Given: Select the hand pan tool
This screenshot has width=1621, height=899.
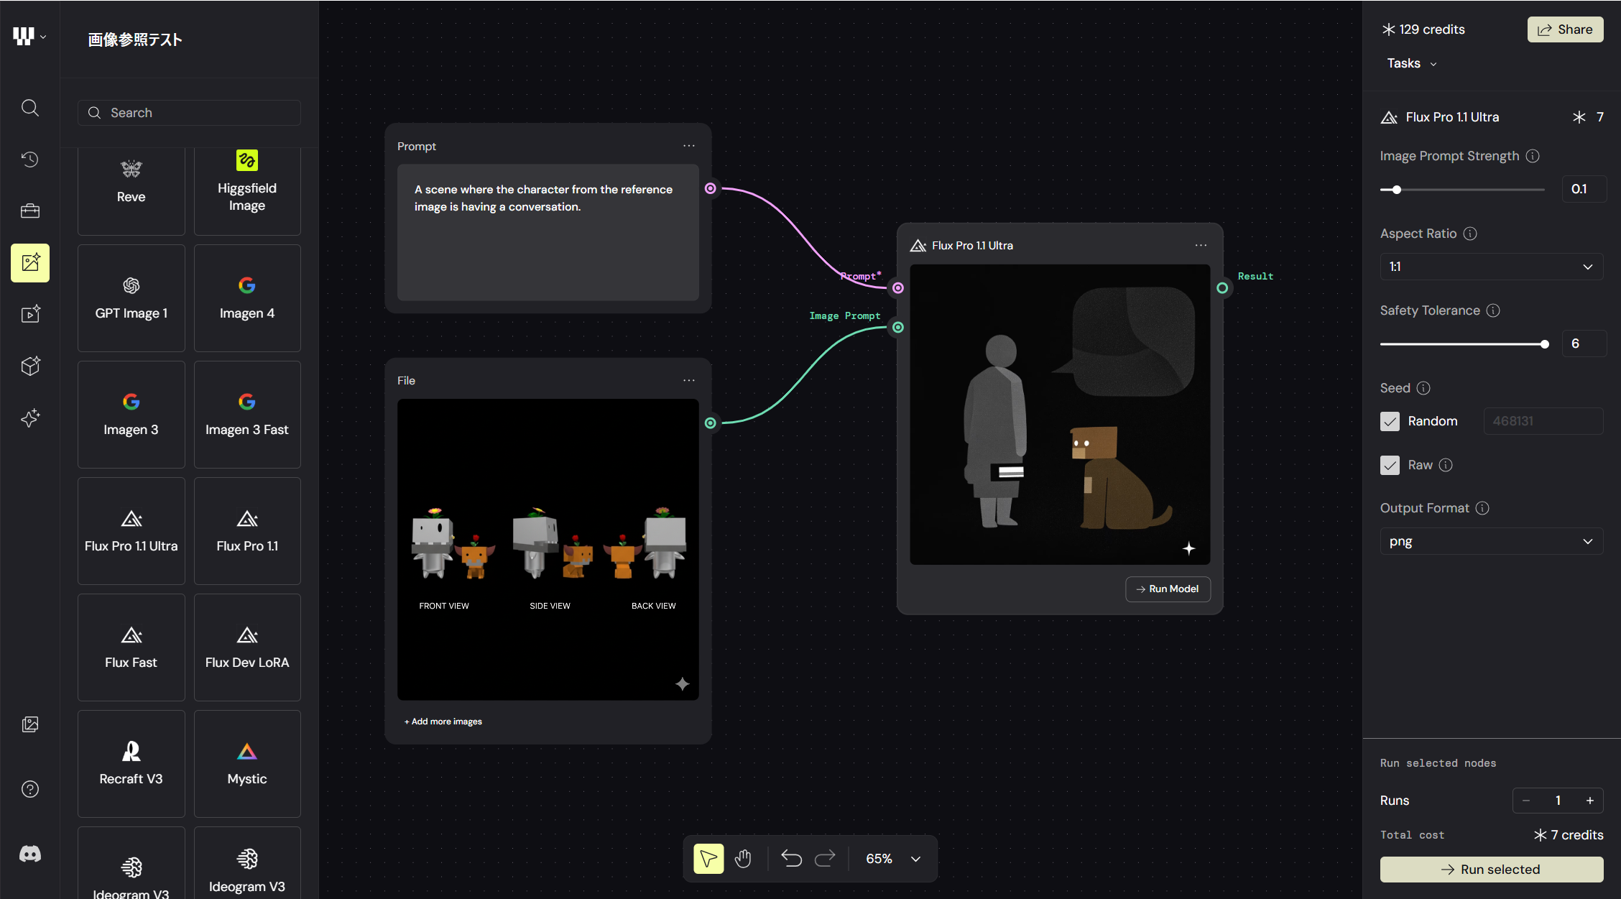Looking at the screenshot, I should [743, 859].
